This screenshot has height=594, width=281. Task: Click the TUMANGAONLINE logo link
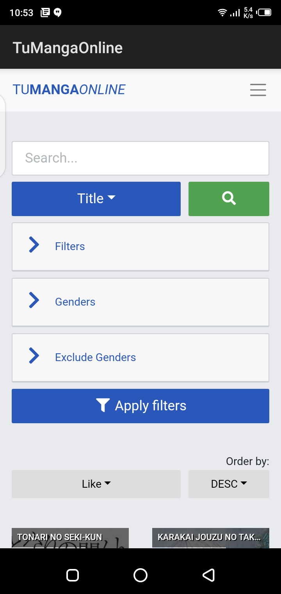tap(69, 89)
